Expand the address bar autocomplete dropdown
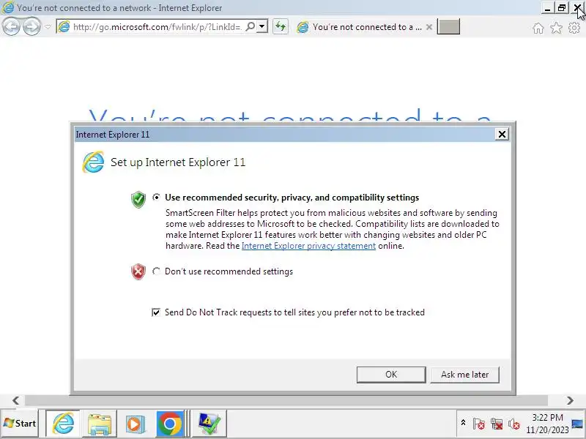586x439 pixels. tap(262, 26)
